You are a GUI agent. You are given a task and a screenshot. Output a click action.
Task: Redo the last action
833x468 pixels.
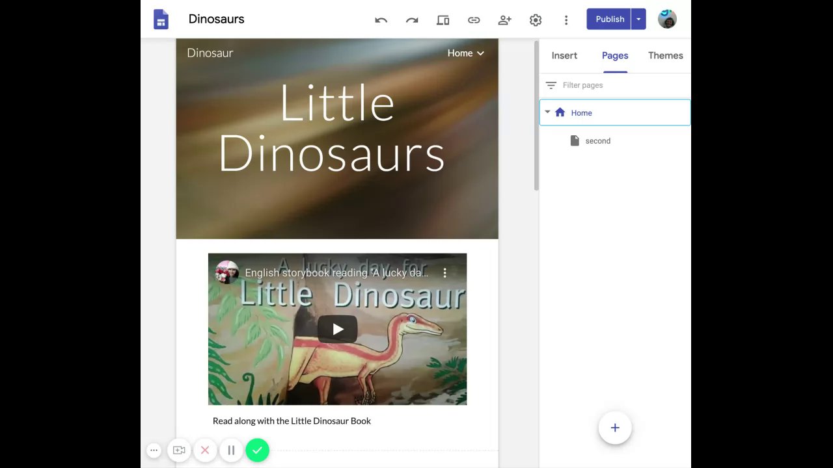412,20
